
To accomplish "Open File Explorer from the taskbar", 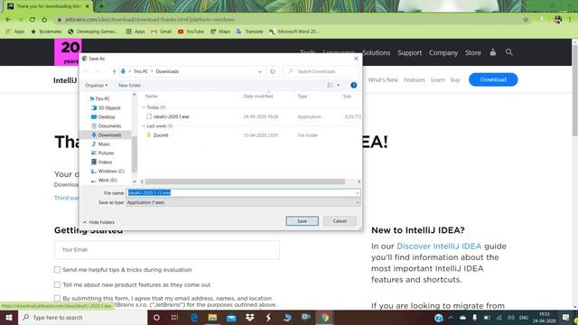I will [x=212, y=317].
